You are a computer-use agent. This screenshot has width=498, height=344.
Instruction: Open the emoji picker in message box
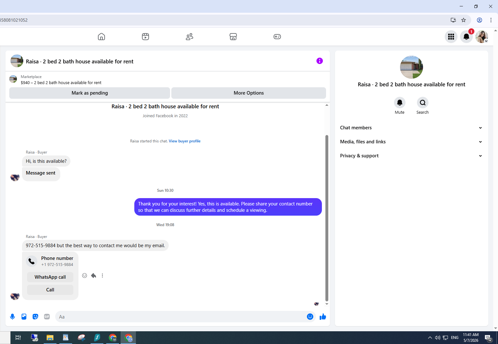310,317
